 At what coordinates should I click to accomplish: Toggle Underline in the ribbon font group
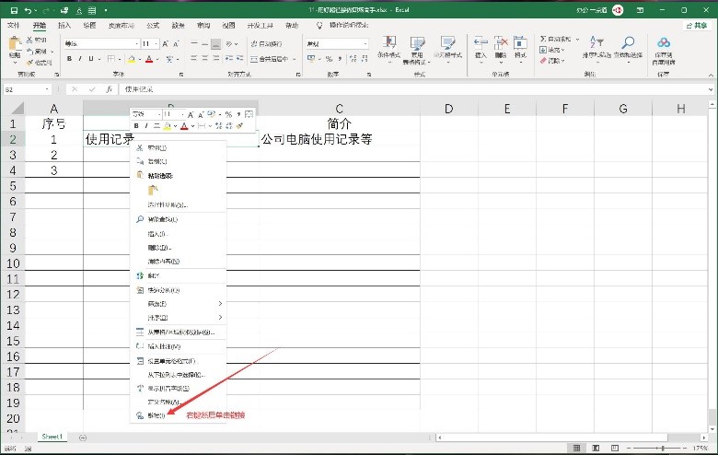coord(90,59)
